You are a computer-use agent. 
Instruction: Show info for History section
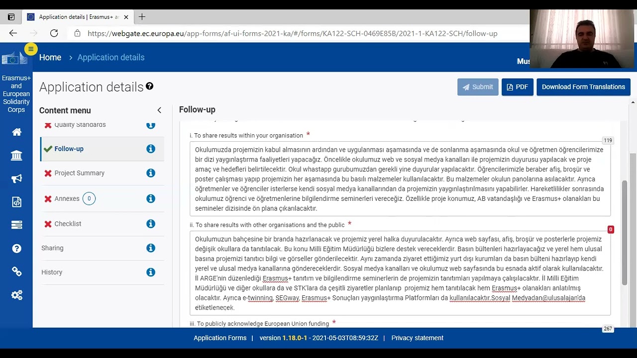[151, 272]
